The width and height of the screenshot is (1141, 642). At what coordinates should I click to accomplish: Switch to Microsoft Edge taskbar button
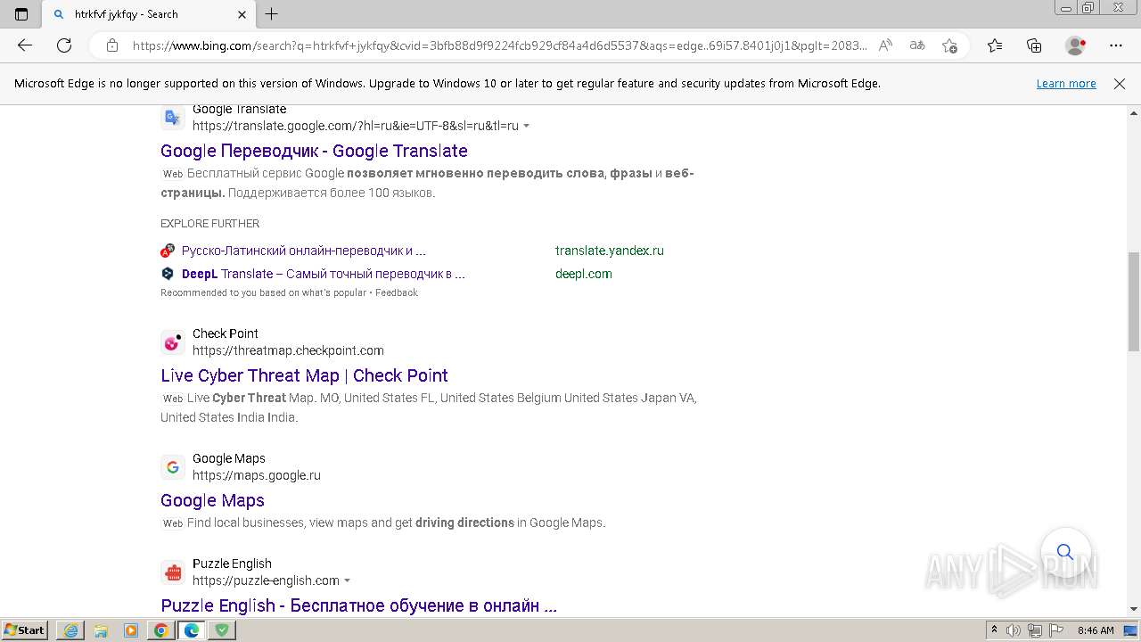pyautogui.click(x=192, y=630)
